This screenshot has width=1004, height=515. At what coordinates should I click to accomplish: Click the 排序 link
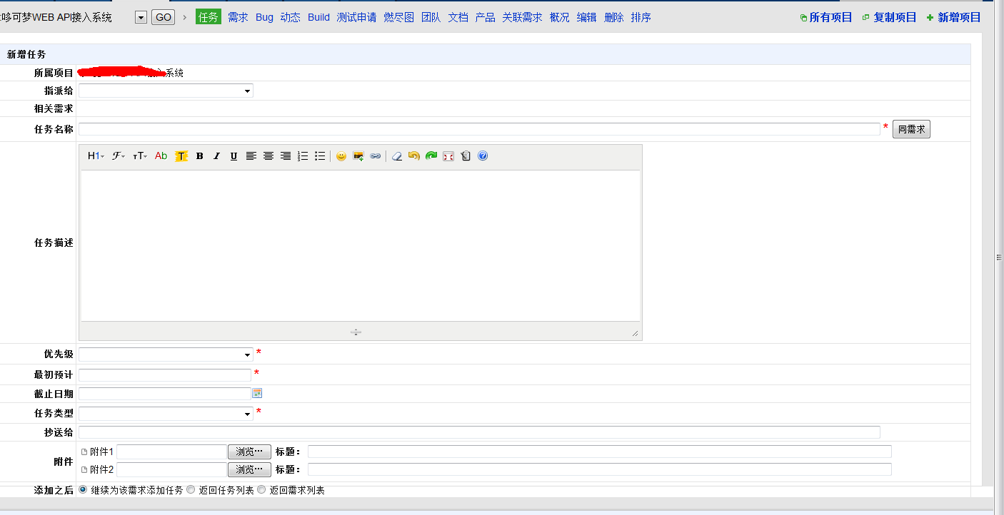tap(641, 17)
